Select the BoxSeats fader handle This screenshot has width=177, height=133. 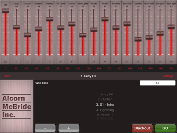tap(127, 24)
